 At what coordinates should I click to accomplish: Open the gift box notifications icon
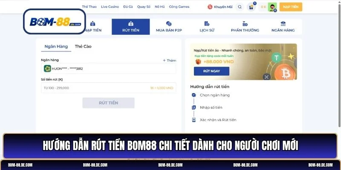coord(251,7)
